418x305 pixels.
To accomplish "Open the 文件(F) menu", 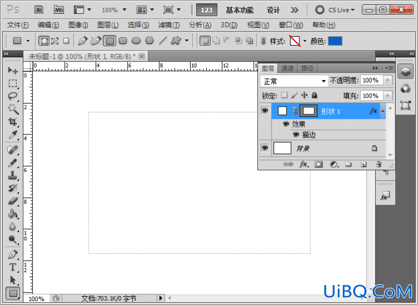I will (x=18, y=25).
